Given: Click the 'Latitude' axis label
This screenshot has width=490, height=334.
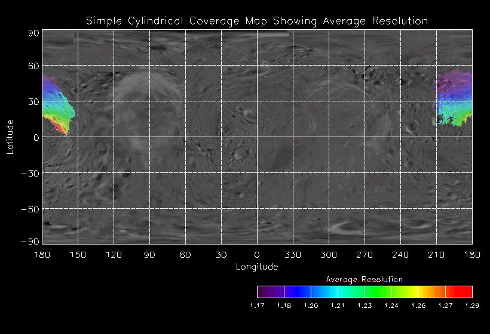Looking at the screenshot, I should (10, 137).
